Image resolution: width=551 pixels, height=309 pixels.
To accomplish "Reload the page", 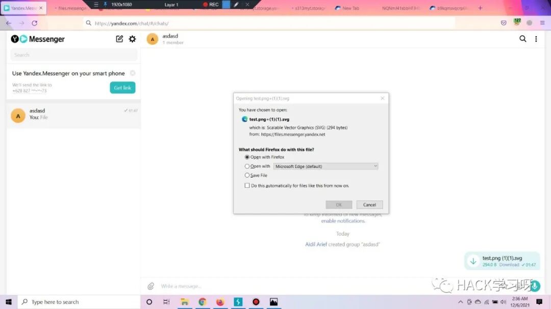I will tap(35, 23).
